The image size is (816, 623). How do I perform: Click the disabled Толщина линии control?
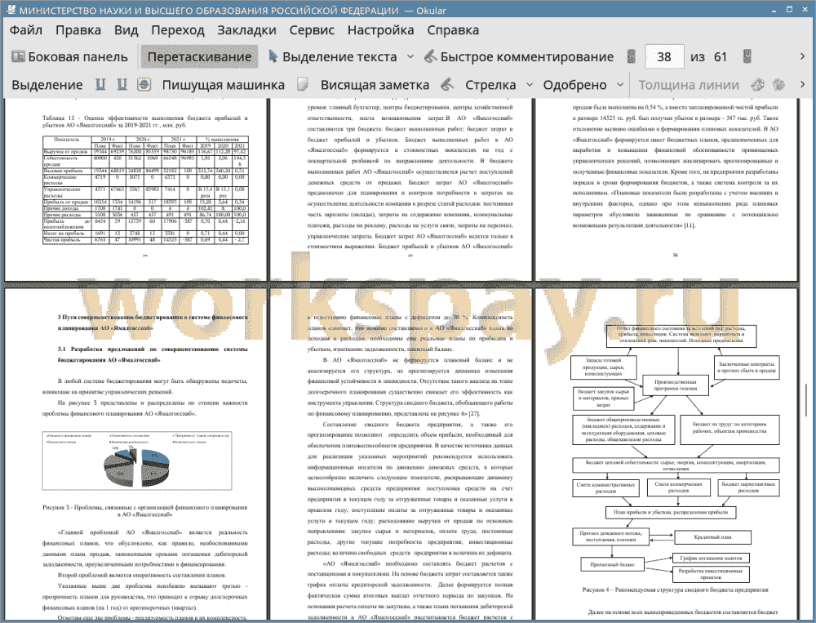689,85
